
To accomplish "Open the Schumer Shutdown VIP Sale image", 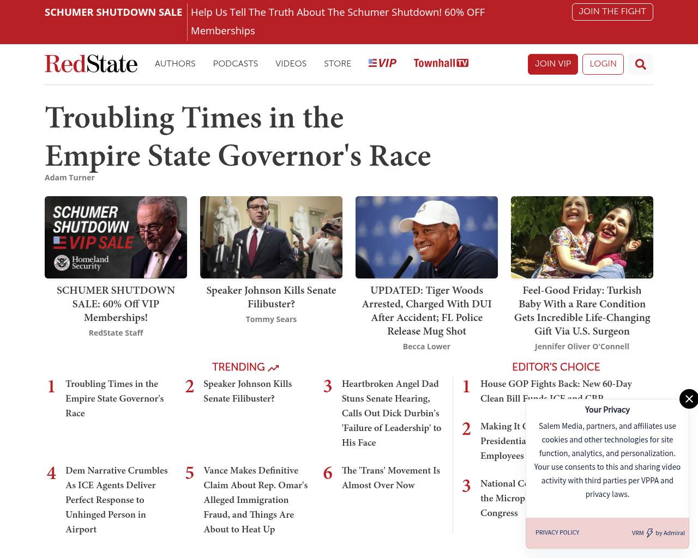I will coord(116,237).
